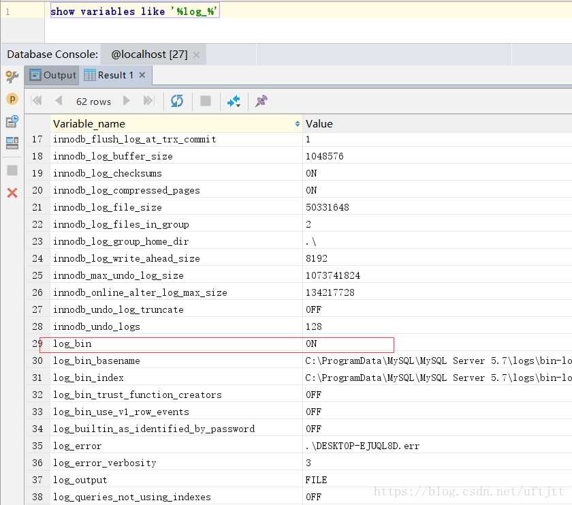572x505 pixels.
Task: Go to next page of results
Action: (x=127, y=100)
